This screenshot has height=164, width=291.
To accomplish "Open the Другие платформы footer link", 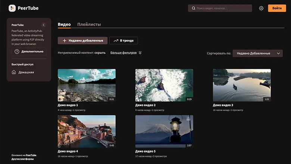I will pyautogui.click(x=23, y=159).
